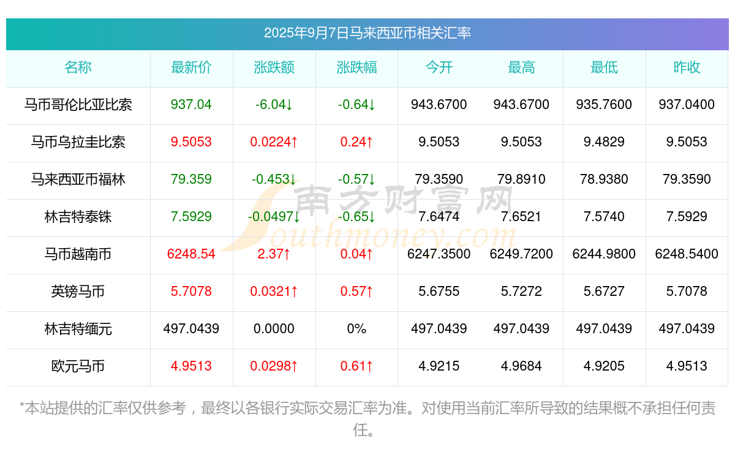Click the 今开 column header
The image size is (735, 449).
(439, 67)
